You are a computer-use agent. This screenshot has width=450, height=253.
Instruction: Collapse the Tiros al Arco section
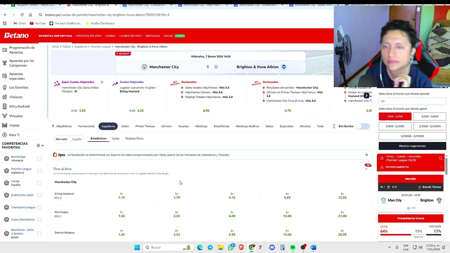[366, 169]
